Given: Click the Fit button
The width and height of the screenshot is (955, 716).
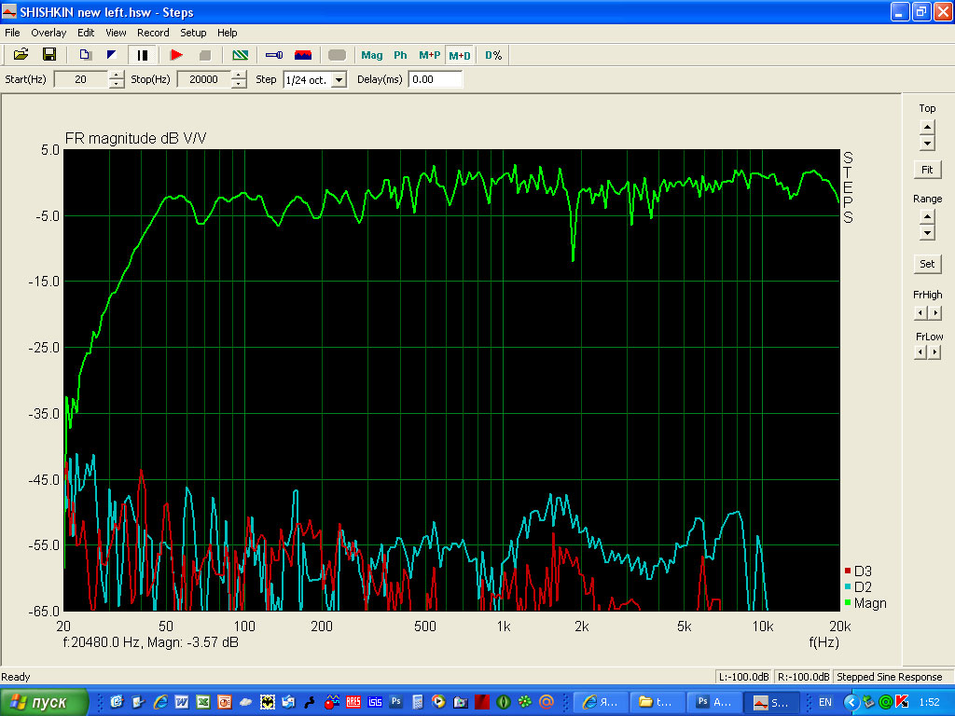Looking at the screenshot, I should point(926,170).
